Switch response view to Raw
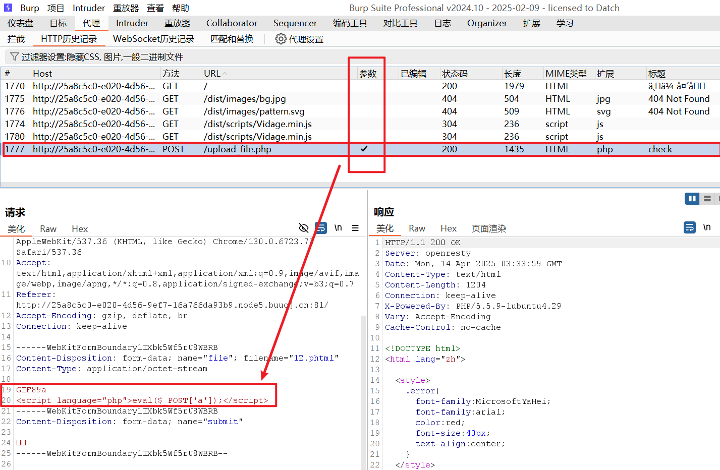The width and height of the screenshot is (720, 470). click(x=417, y=228)
